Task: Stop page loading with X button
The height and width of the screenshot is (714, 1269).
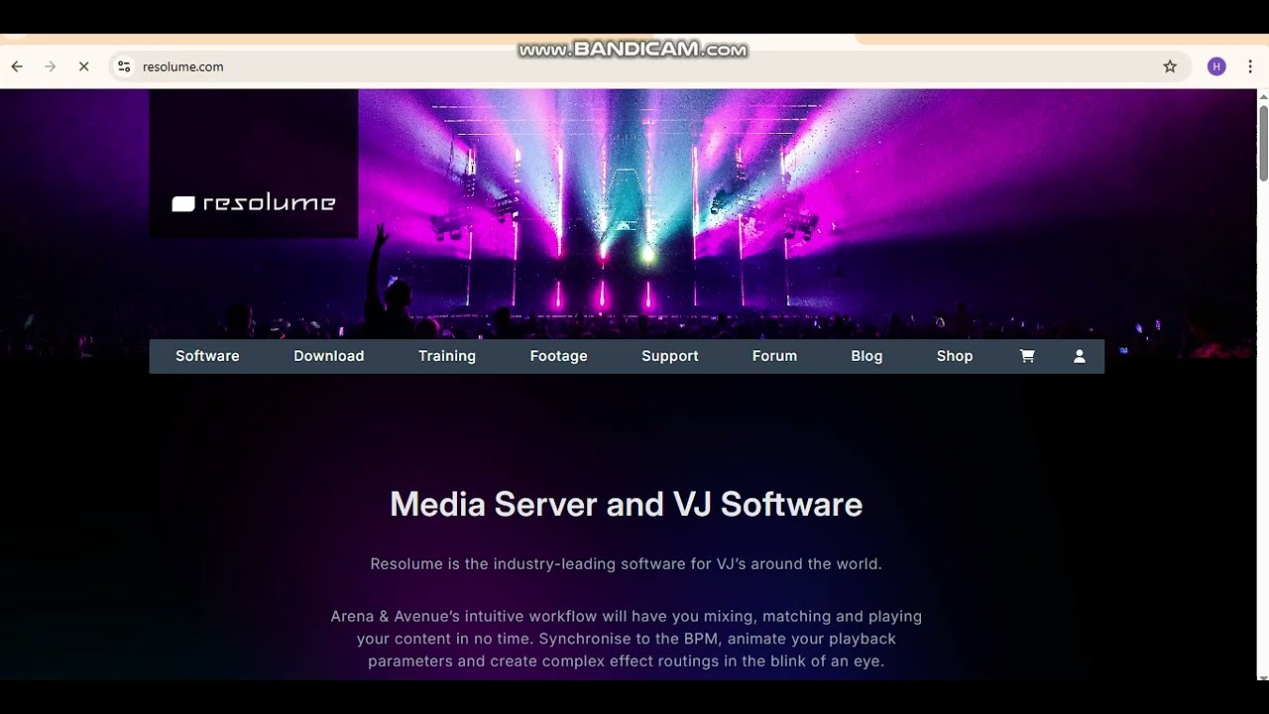Action: pos(83,66)
